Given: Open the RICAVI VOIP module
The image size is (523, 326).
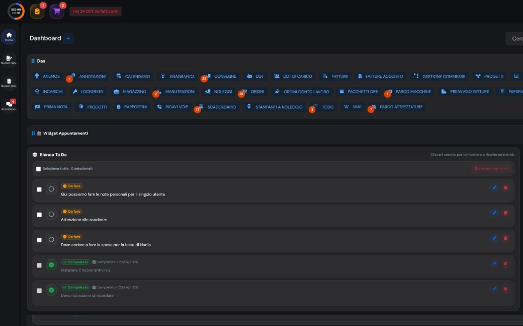Looking at the screenshot, I should click(x=172, y=107).
